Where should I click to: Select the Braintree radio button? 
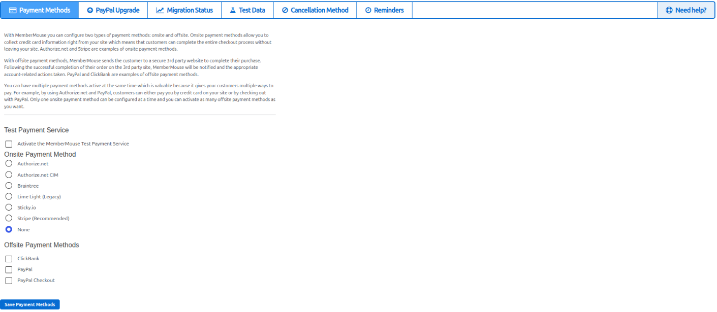tap(9, 186)
